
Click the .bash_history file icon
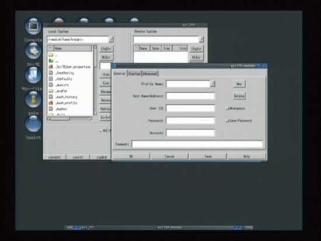coord(51,97)
